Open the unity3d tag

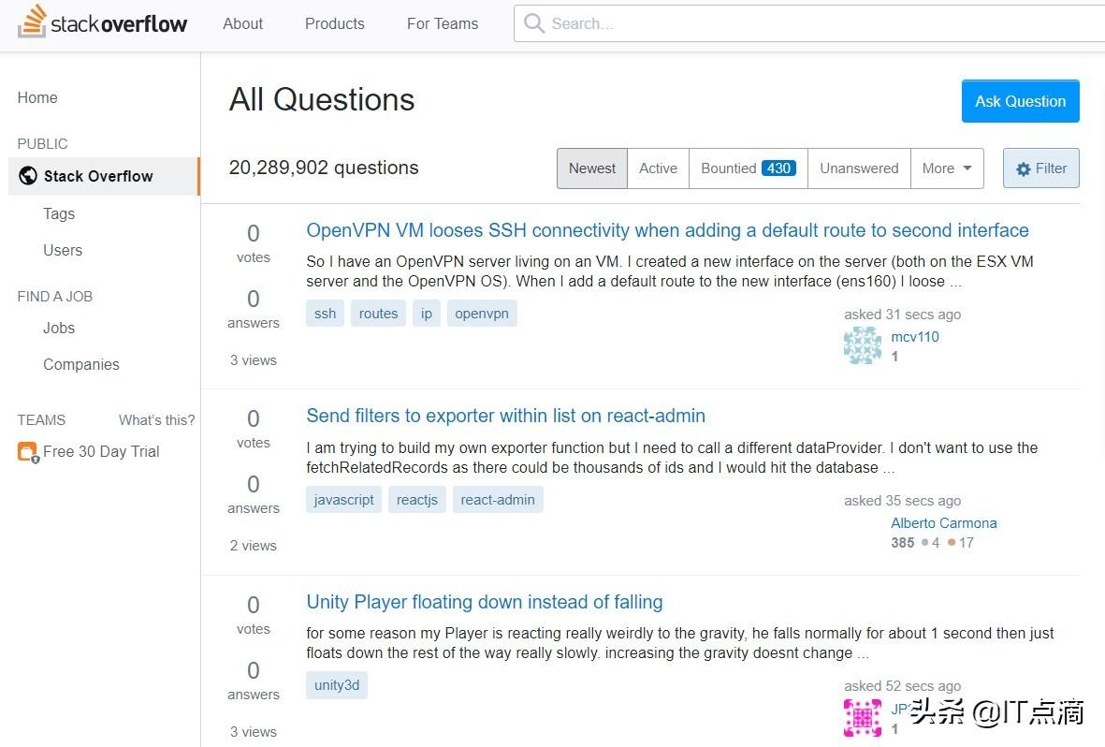click(336, 685)
